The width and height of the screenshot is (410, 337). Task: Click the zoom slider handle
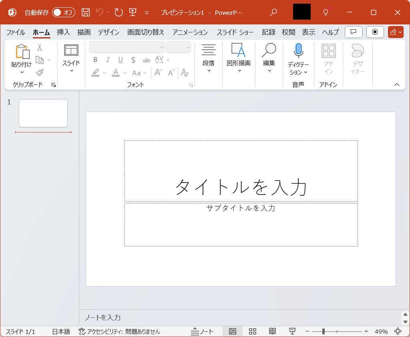click(x=324, y=331)
